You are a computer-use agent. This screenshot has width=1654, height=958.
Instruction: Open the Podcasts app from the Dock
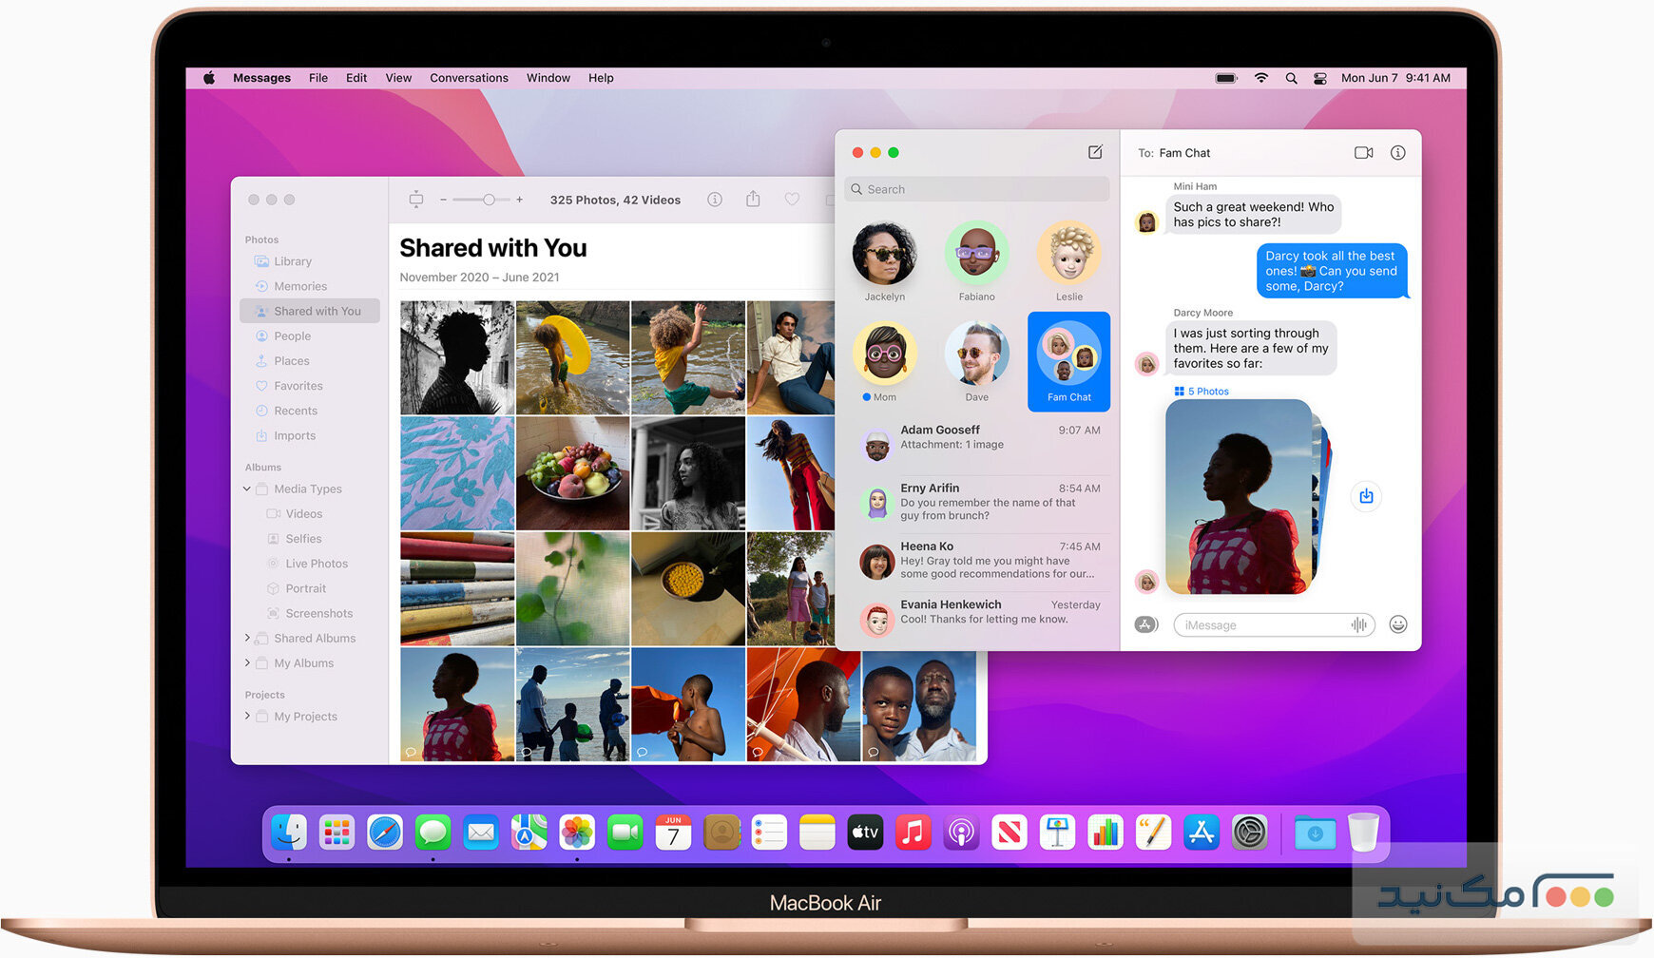click(962, 832)
